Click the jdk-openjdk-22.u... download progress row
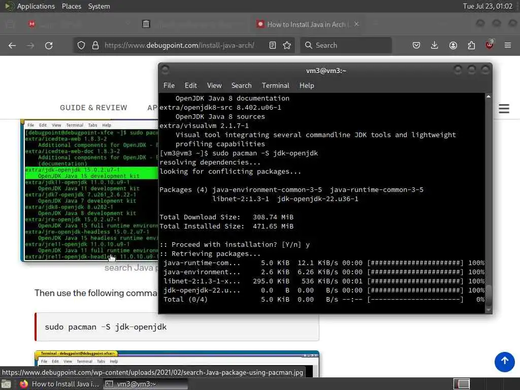 (323, 290)
